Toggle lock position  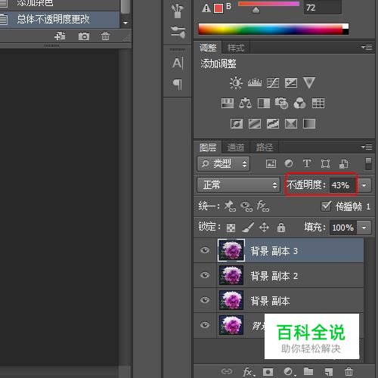[x=264, y=228]
